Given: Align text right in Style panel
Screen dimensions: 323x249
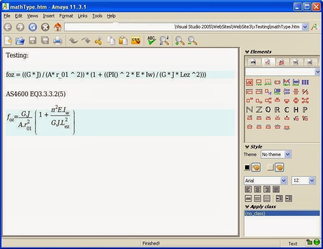Looking at the screenshot, I should 267,189.
